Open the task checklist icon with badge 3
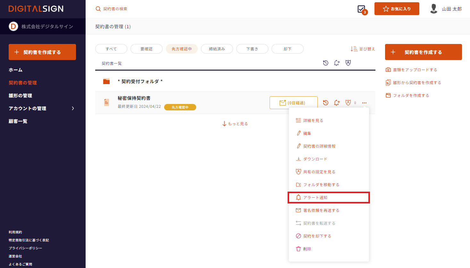The height and width of the screenshot is (268, 470). [x=362, y=9]
